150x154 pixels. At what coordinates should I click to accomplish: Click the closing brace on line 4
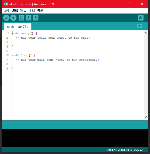click(13, 46)
